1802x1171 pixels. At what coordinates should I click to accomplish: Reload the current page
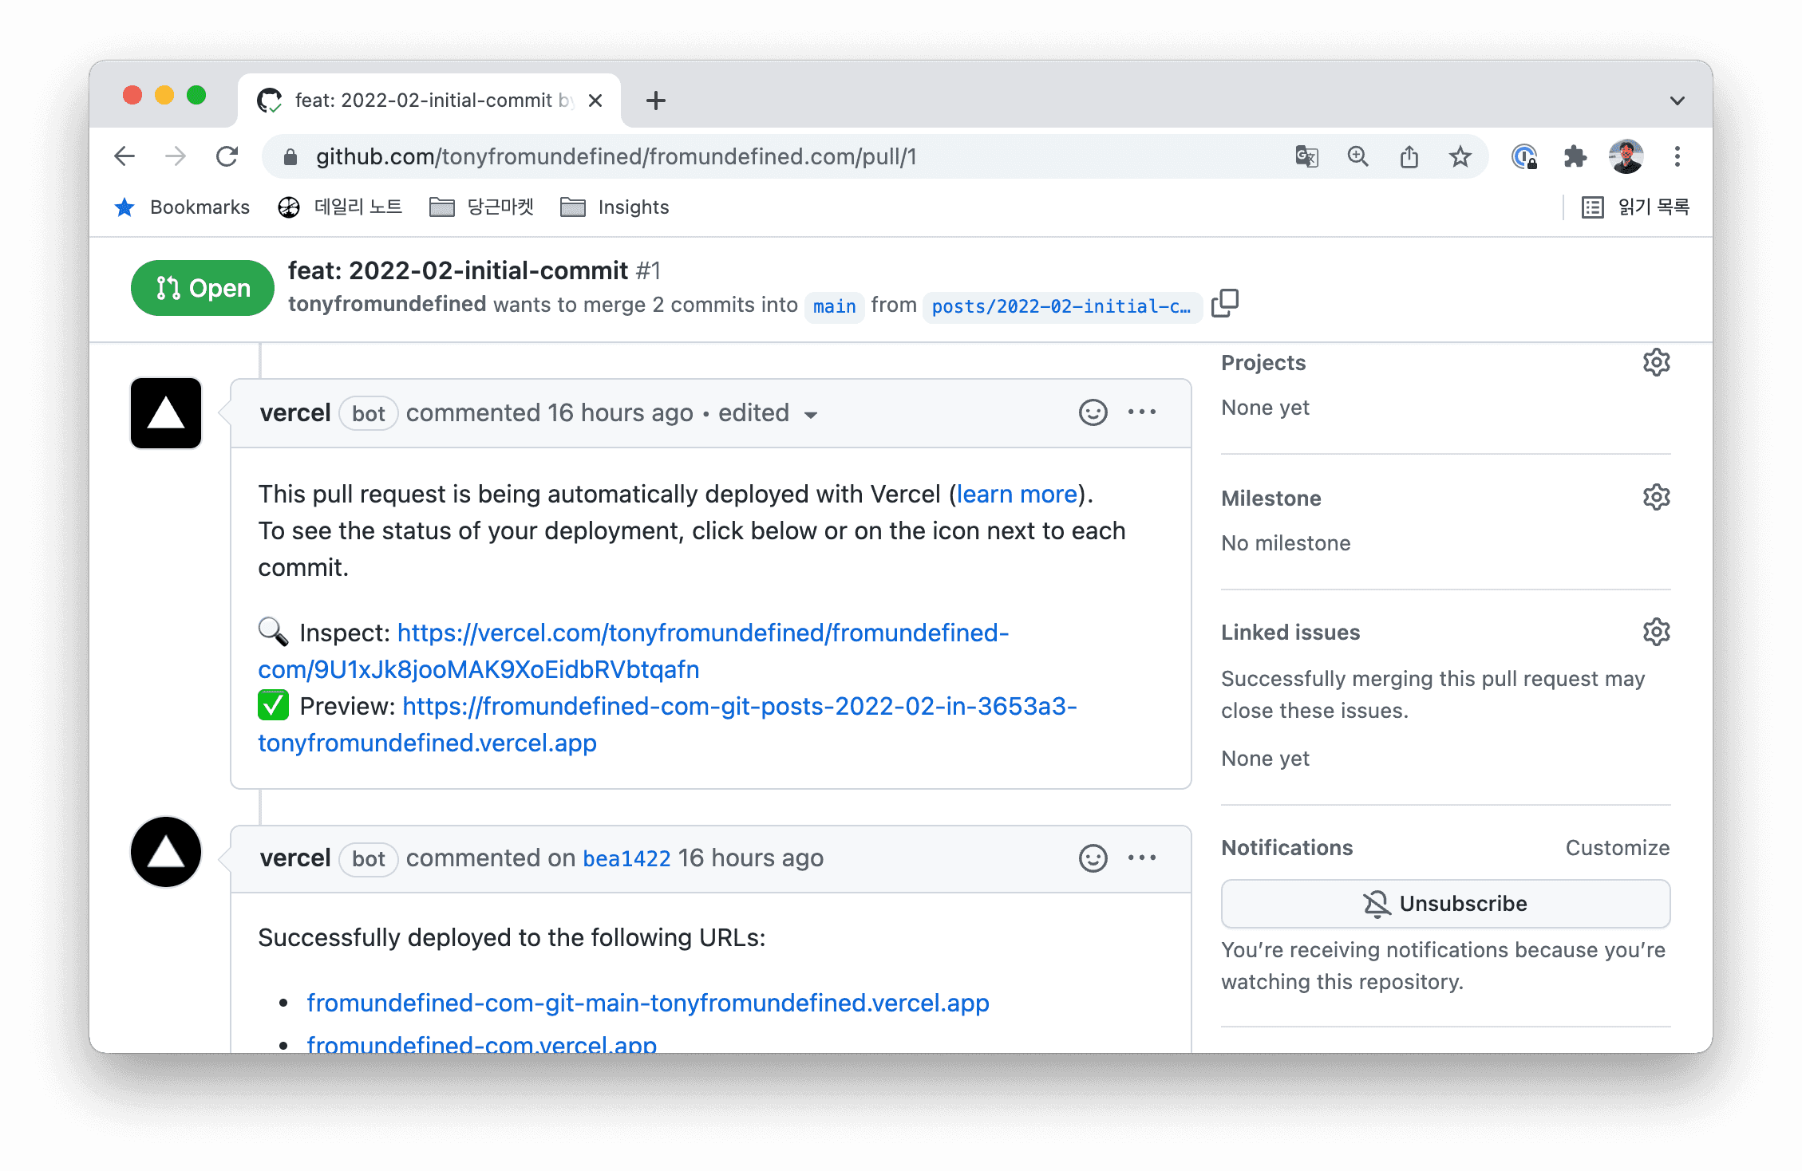coord(227,156)
